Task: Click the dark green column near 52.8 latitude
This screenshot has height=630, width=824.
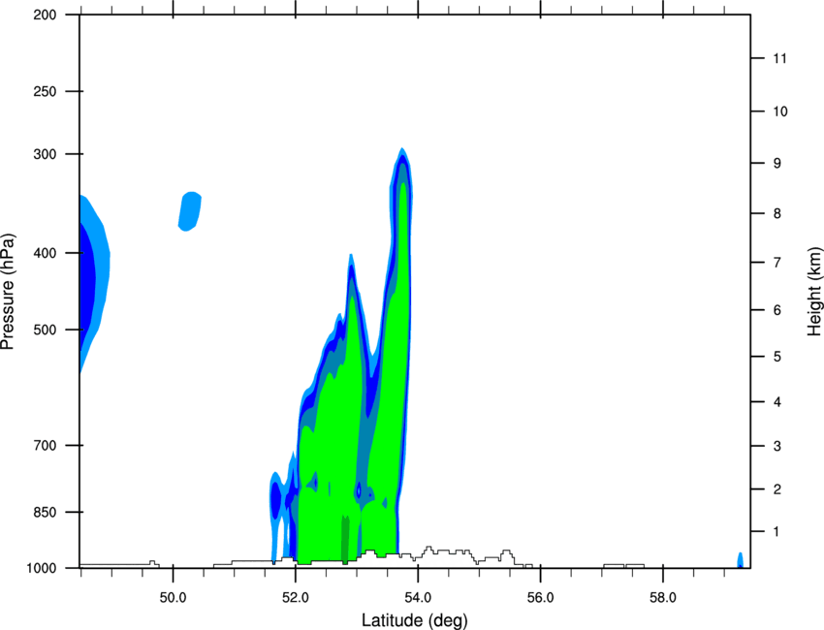Action: [x=345, y=540]
